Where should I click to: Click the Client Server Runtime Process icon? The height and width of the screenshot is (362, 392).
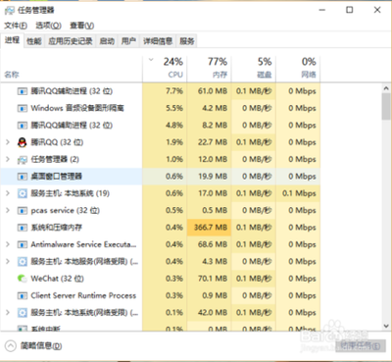22,296
